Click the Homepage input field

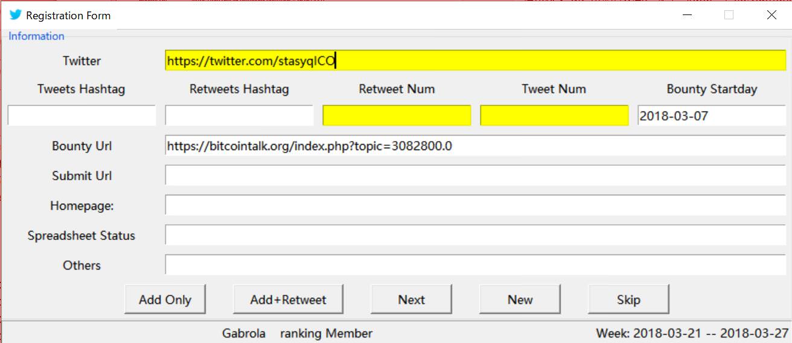pos(476,205)
